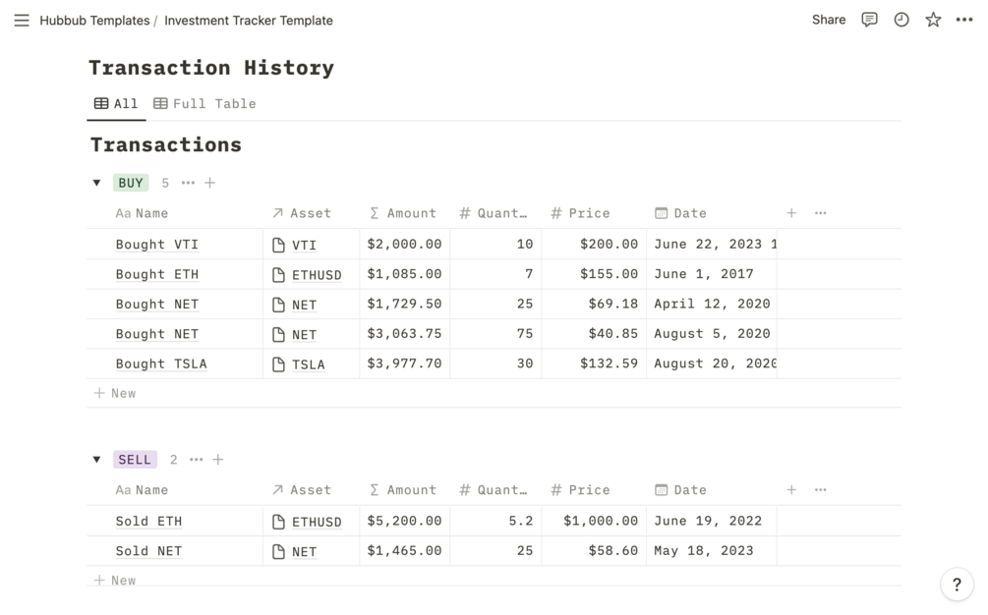Click the Share button

click(829, 20)
